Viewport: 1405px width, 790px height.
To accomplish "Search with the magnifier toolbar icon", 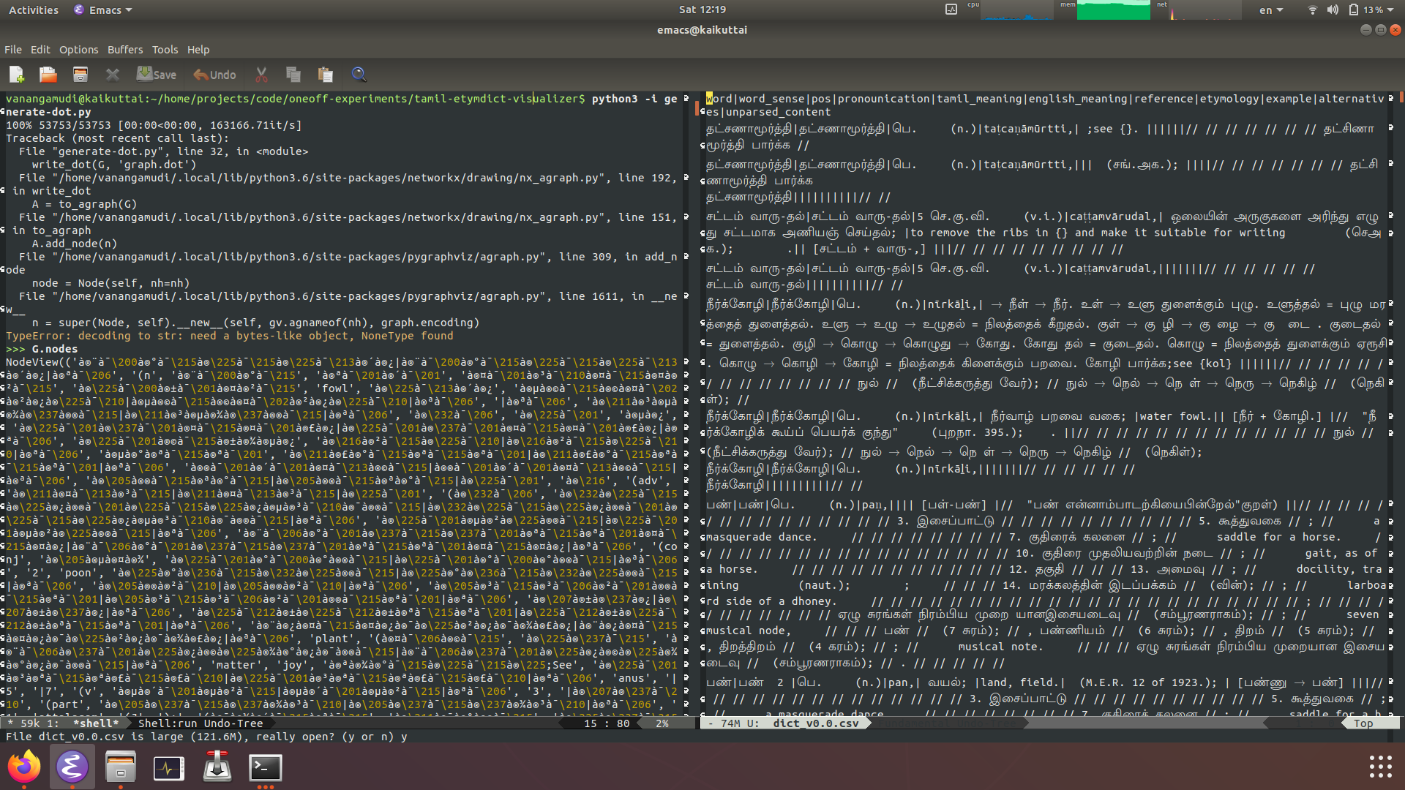I will click(359, 75).
